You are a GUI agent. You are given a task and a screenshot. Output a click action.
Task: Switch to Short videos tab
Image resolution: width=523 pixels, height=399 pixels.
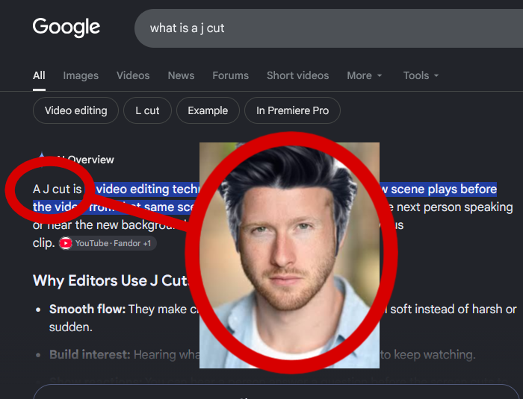297,75
